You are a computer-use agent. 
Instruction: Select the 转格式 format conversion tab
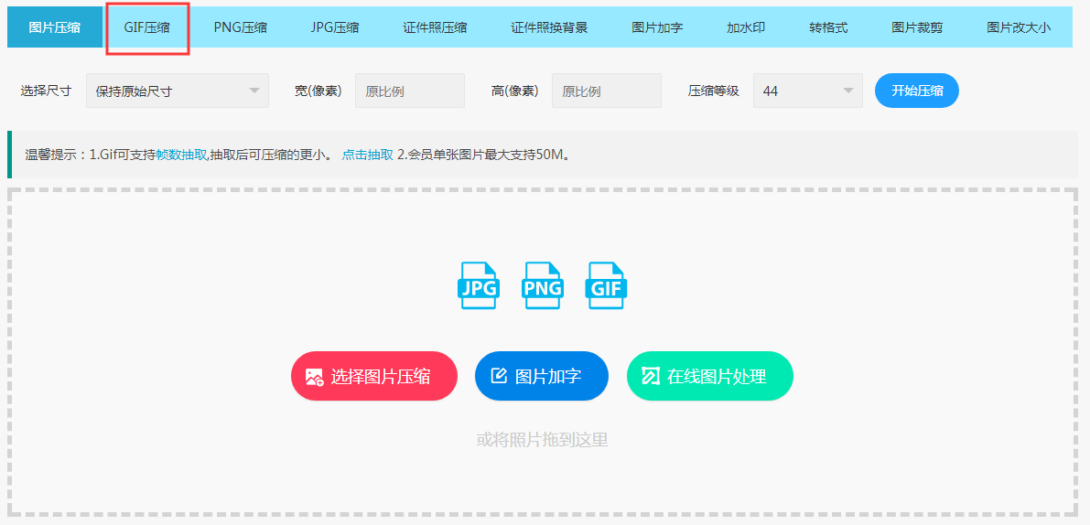828,27
